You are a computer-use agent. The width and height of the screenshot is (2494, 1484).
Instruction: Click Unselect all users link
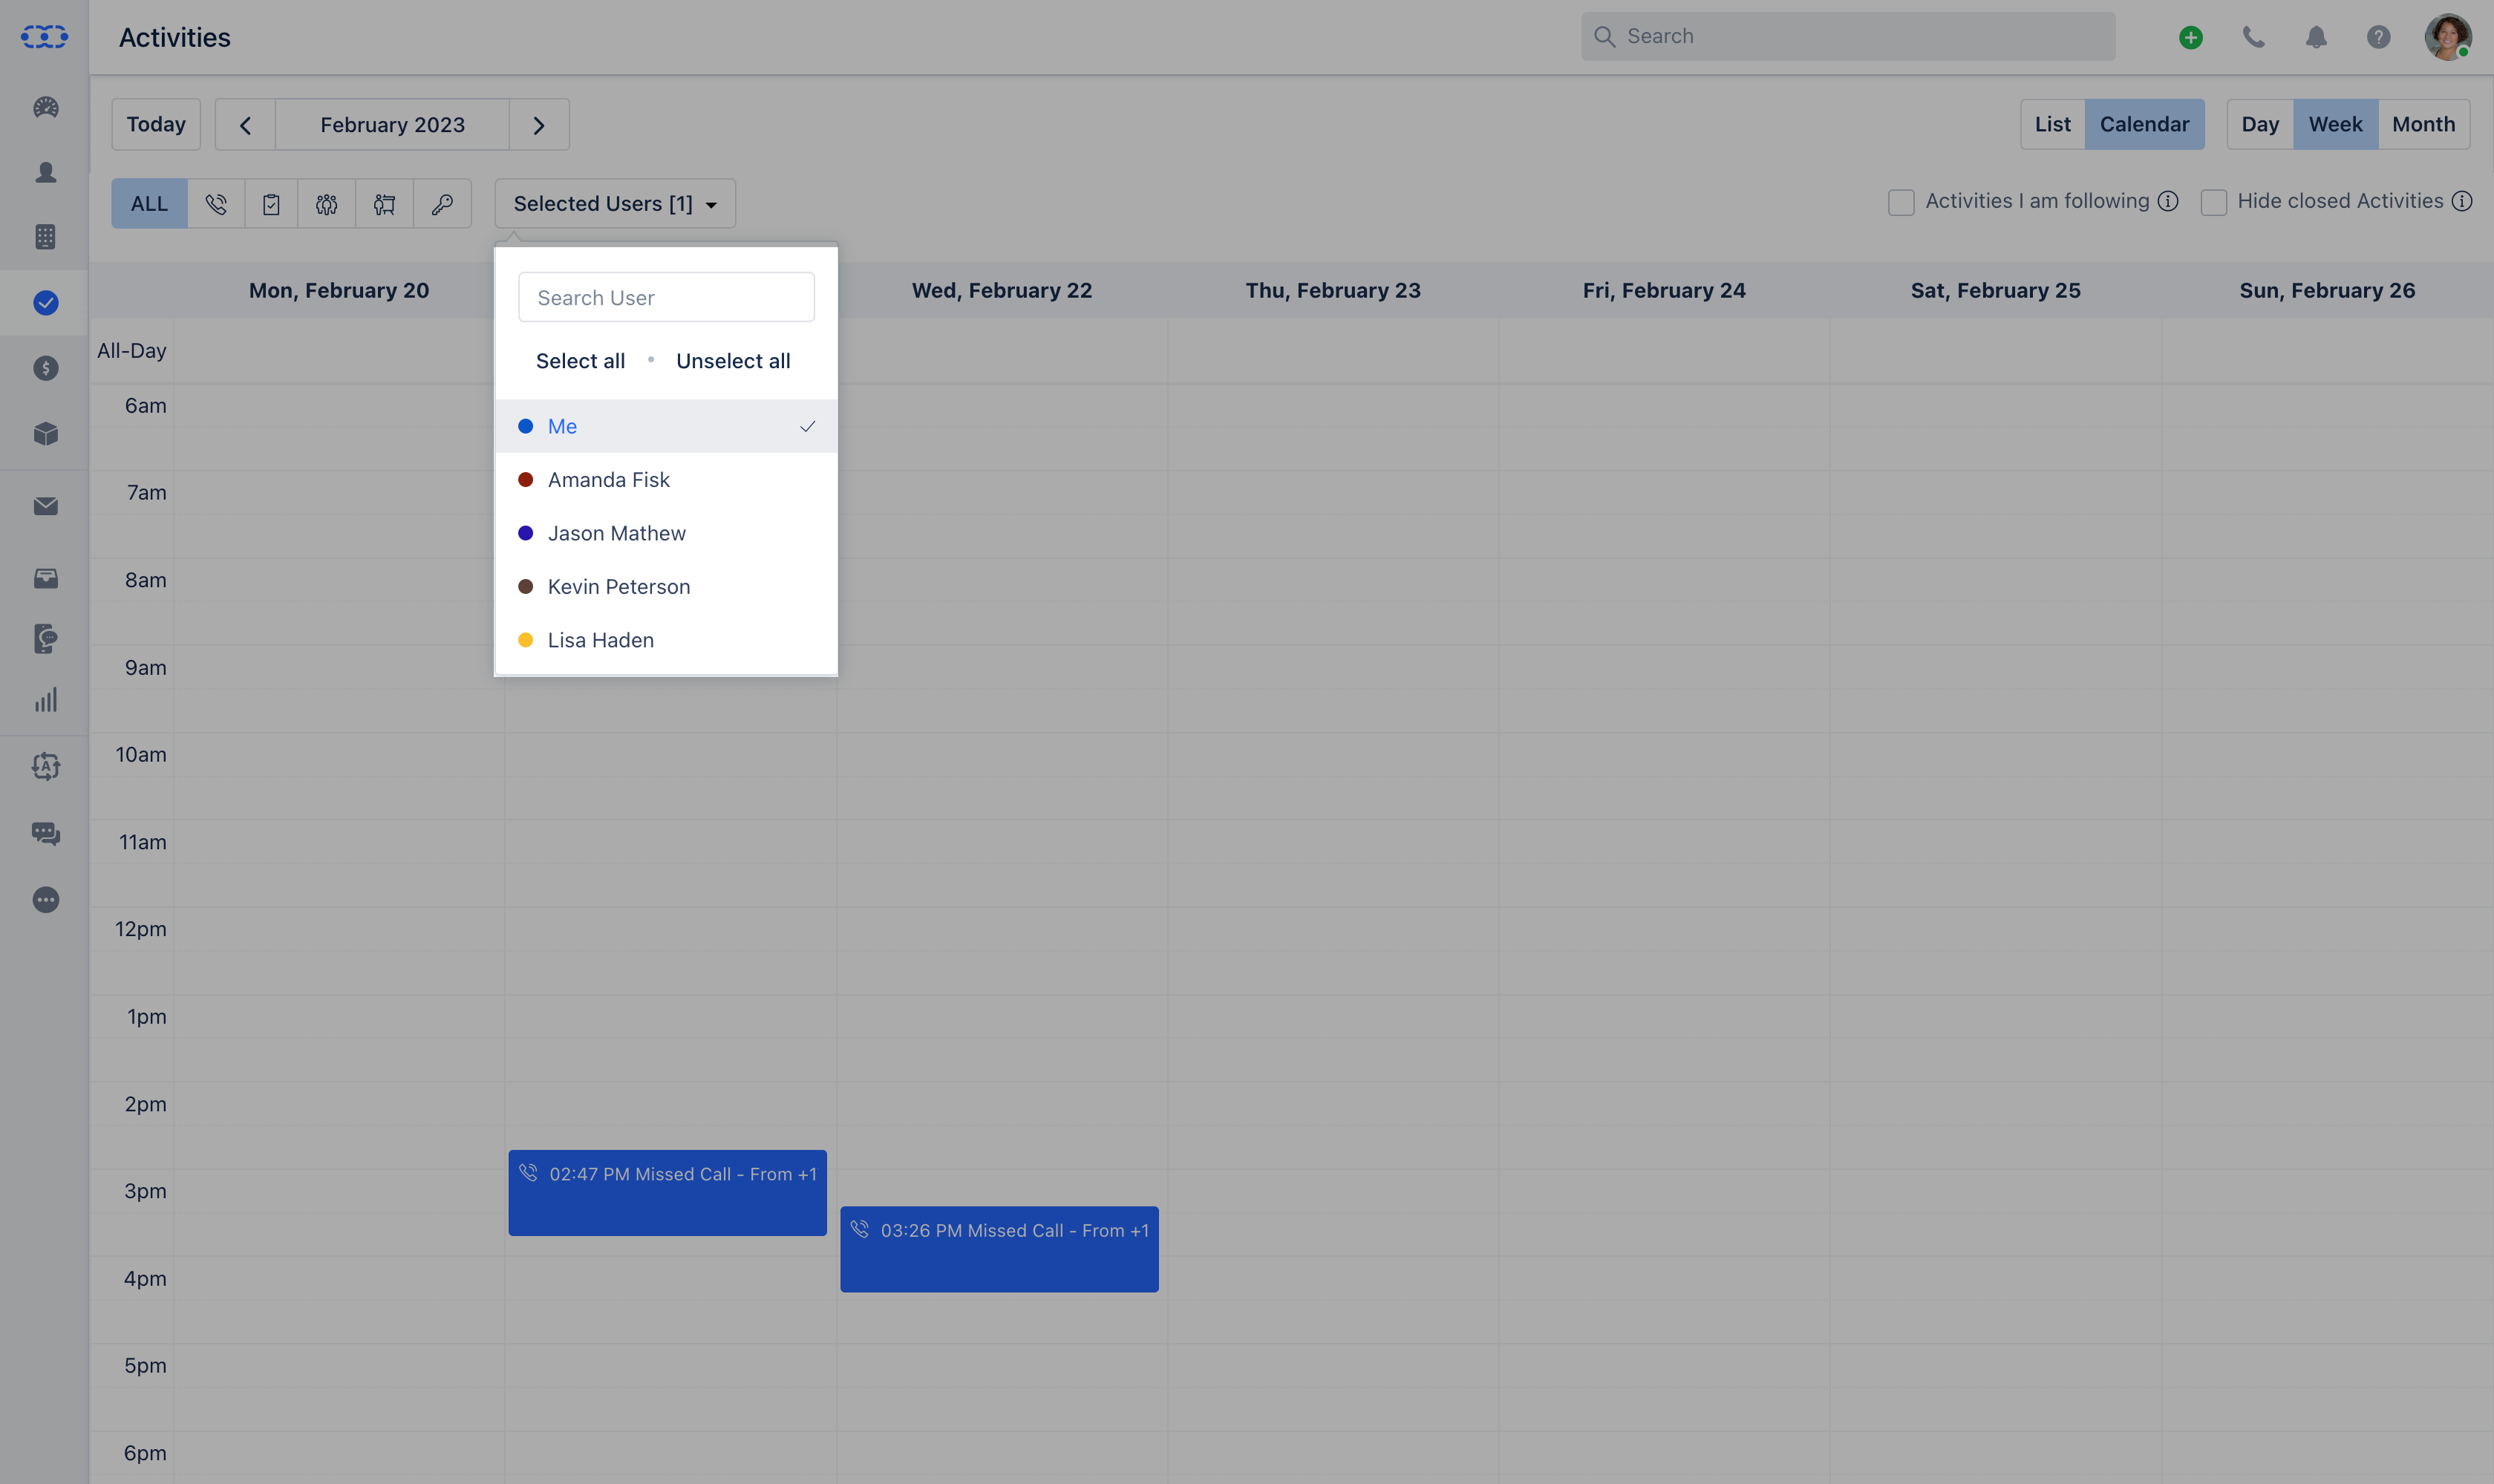[x=733, y=361]
